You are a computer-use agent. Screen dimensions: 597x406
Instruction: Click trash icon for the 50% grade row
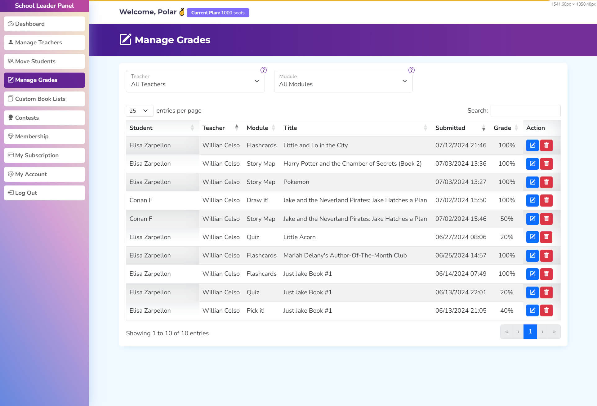pyautogui.click(x=546, y=219)
